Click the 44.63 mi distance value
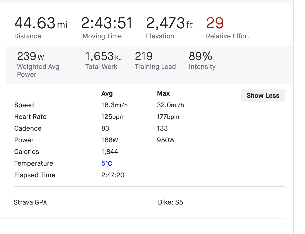305x234 pixels. [x=41, y=23]
